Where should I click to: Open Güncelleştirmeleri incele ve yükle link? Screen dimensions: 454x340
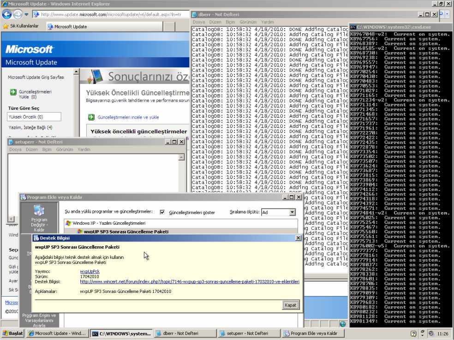coord(128,117)
